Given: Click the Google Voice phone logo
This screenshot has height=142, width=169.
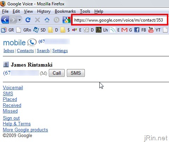Looking at the screenshot, I should pyautogui.click(x=32, y=42).
